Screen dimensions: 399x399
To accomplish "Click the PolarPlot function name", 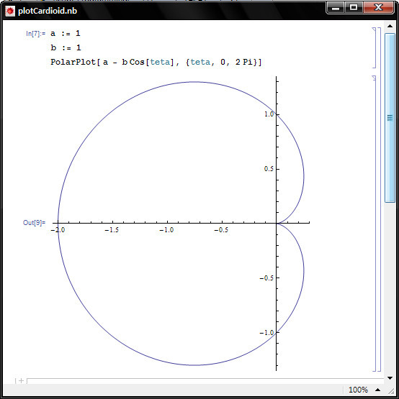I will click(x=73, y=62).
